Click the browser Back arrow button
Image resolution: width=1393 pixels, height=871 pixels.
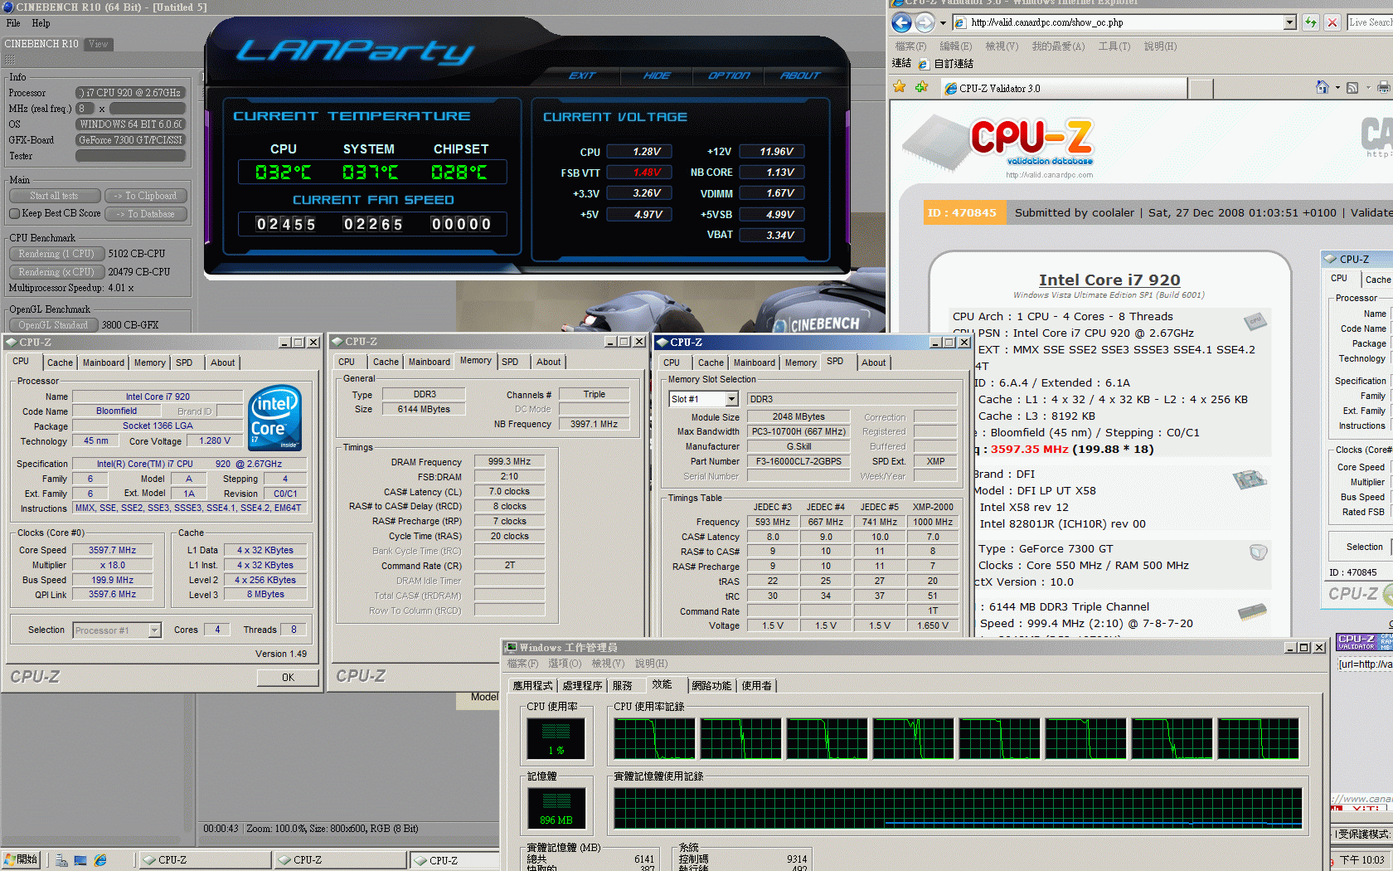(901, 22)
